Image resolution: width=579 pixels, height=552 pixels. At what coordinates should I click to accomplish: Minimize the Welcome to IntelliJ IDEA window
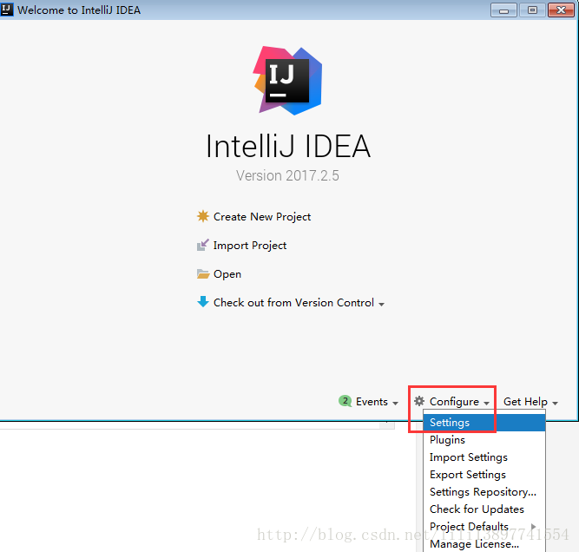point(503,10)
